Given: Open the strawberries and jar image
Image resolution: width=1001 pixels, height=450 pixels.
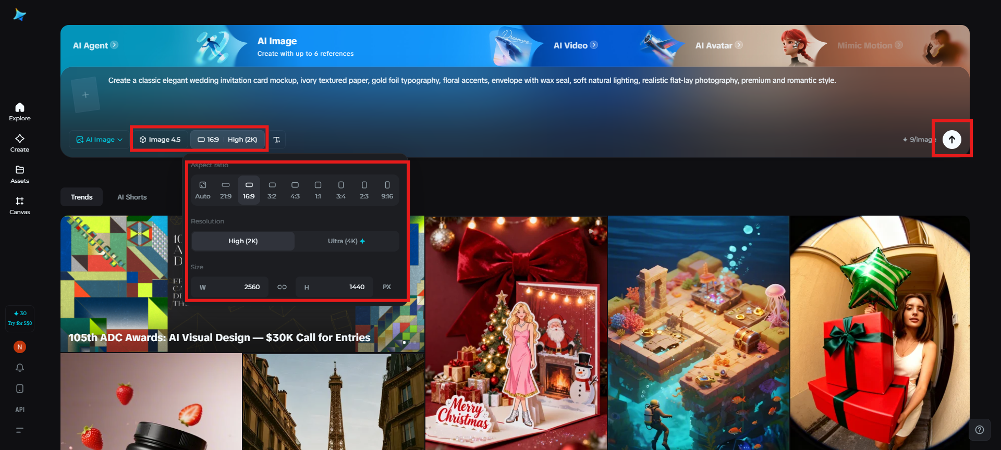Looking at the screenshot, I should (x=151, y=402).
